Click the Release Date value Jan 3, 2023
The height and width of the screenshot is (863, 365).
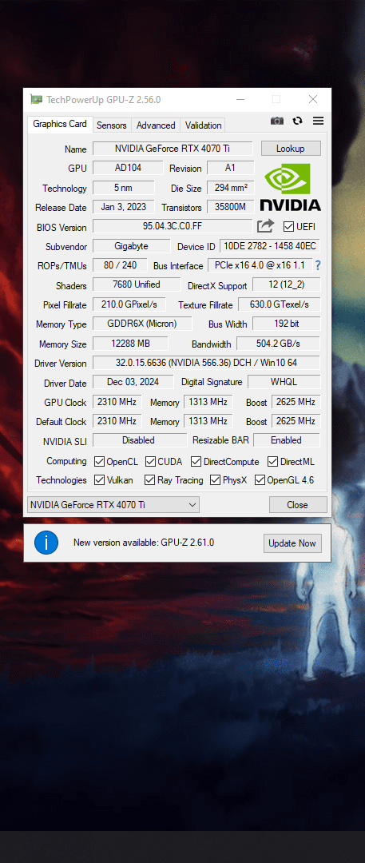click(123, 207)
